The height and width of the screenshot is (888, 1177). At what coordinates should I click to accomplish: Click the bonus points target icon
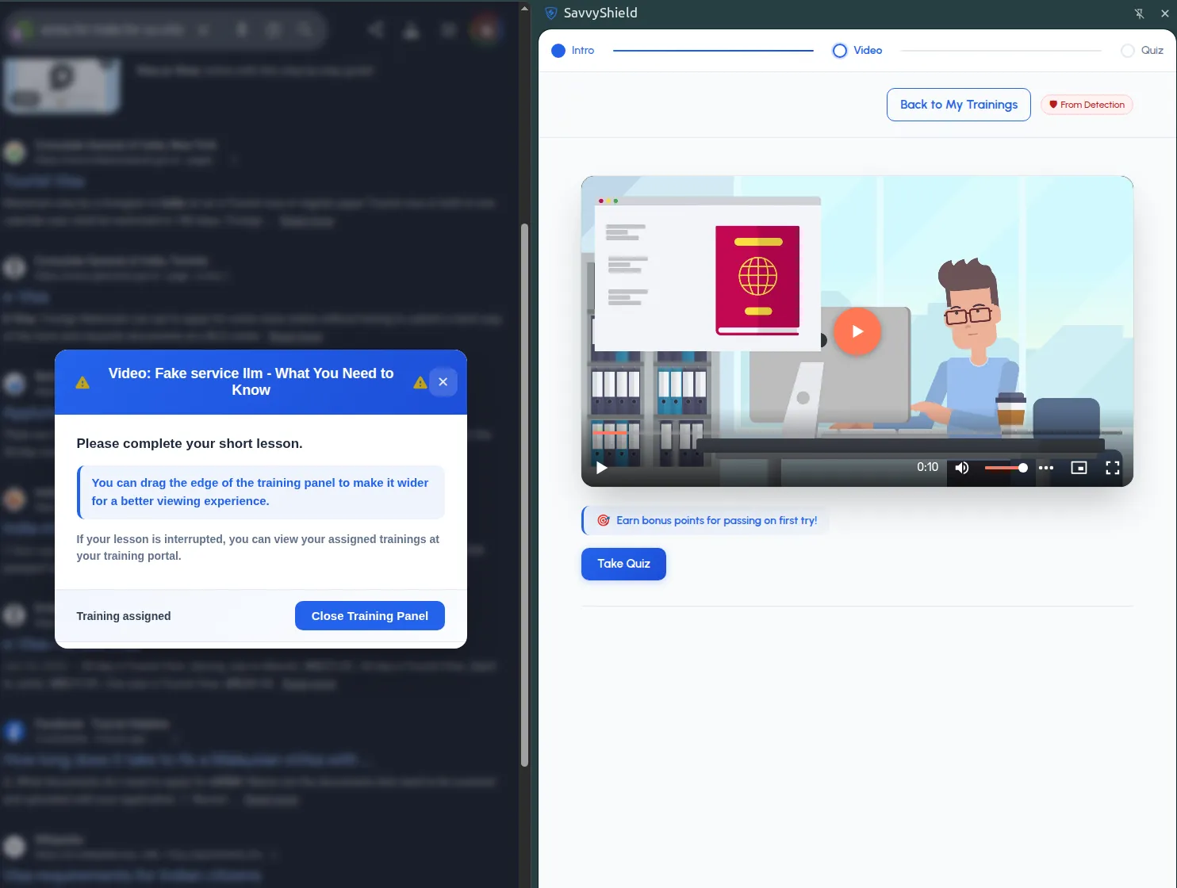603,521
